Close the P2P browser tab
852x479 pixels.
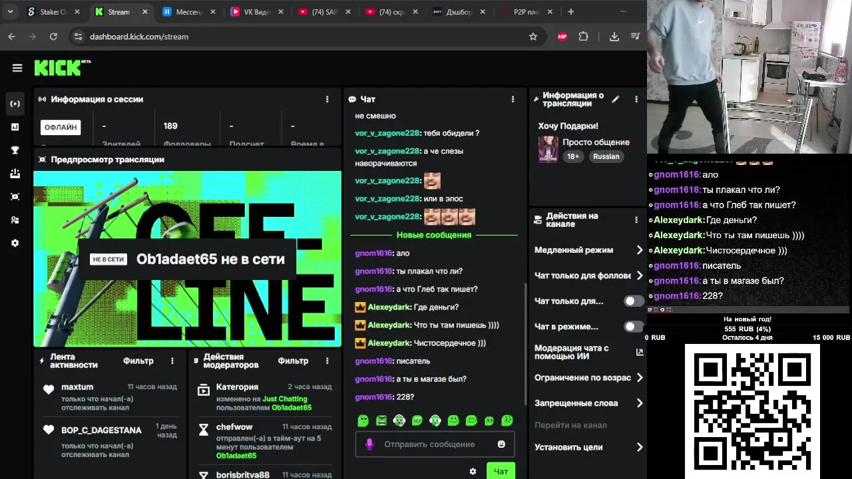click(x=550, y=12)
